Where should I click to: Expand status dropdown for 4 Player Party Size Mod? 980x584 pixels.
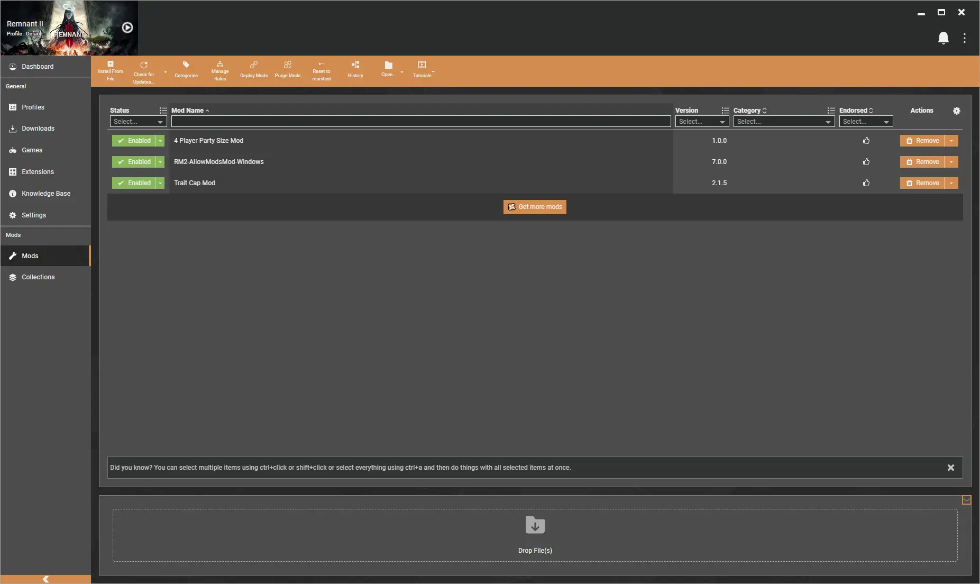(x=160, y=141)
